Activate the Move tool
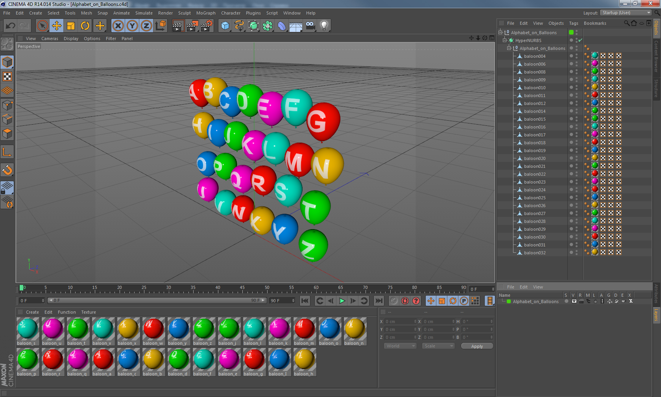This screenshot has height=397, width=661. (x=57, y=26)
